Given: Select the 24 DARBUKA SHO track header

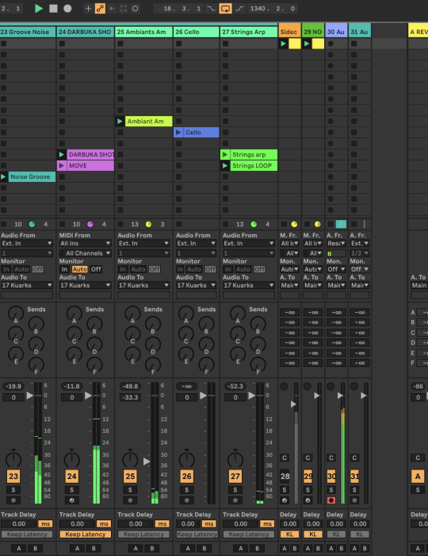Looking at the screenshot, I should coord(86,32).
